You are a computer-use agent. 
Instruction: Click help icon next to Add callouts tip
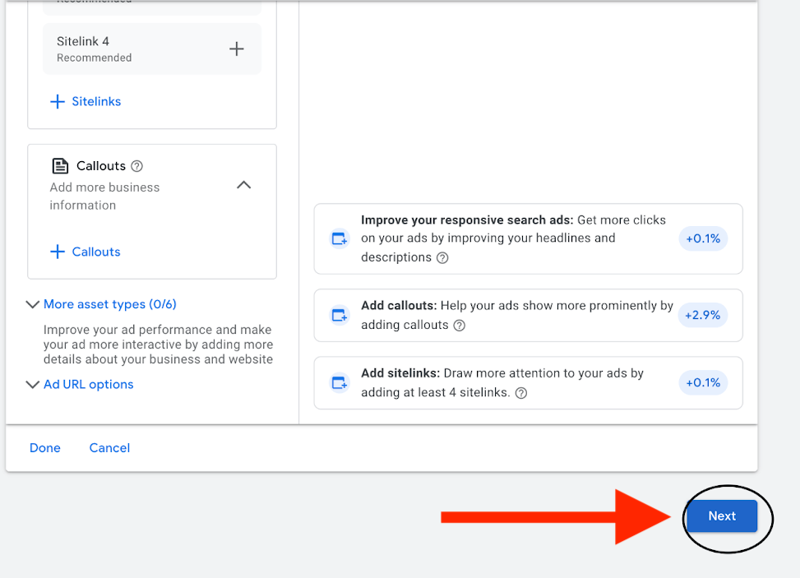click(x=460, y=326)
